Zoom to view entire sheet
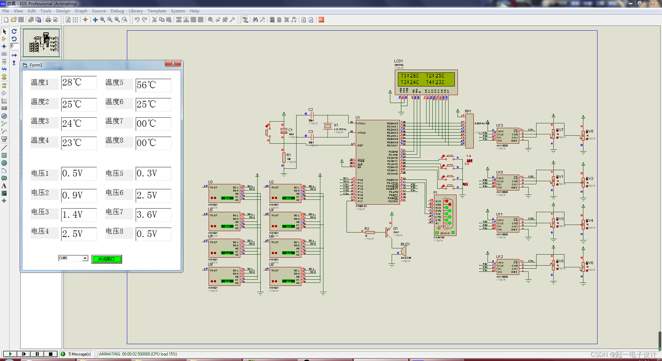This screenshot has height=361, width=662. [x=117, y=20]
